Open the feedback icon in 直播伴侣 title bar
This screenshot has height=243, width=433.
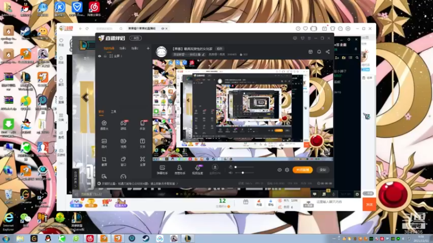295,38
